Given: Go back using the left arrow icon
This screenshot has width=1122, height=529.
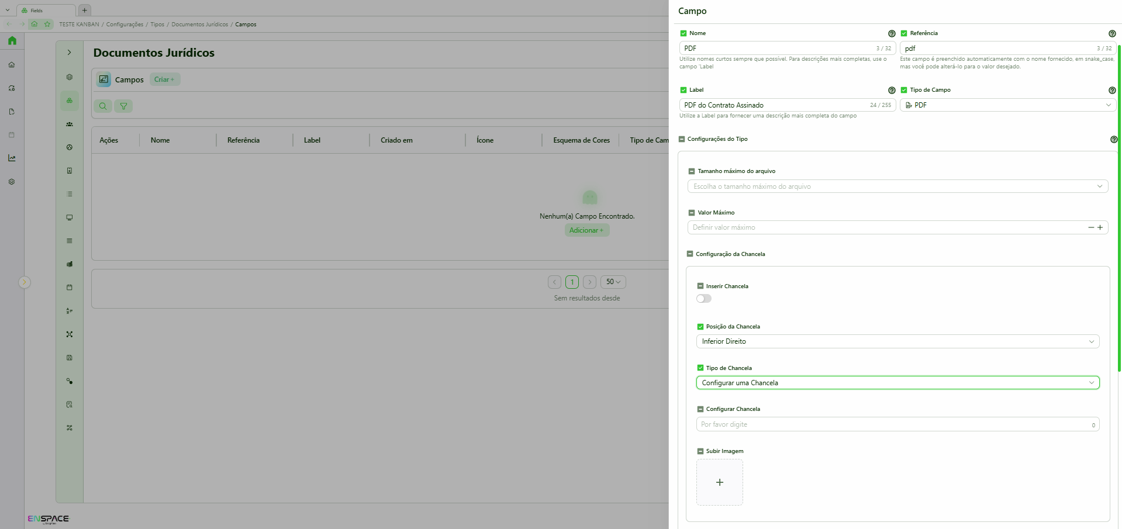Looking at the screenshot, I should point(9,24).
